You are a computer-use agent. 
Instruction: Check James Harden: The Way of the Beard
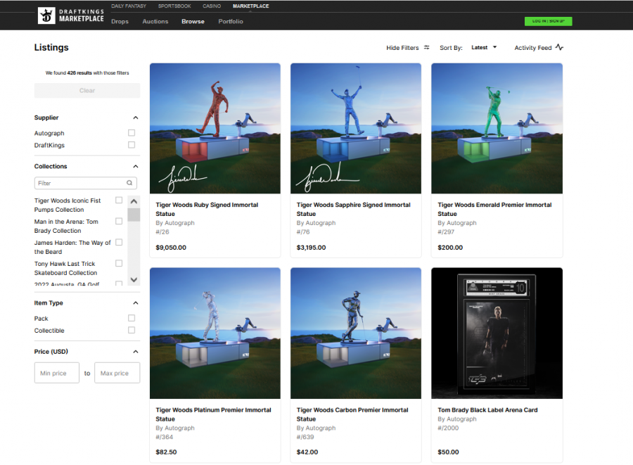[x=119, y=242]
